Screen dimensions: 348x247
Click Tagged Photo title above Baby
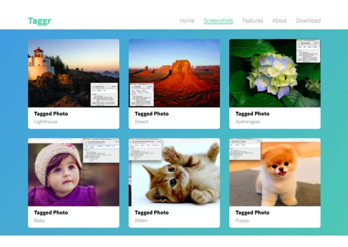(51, 212)
